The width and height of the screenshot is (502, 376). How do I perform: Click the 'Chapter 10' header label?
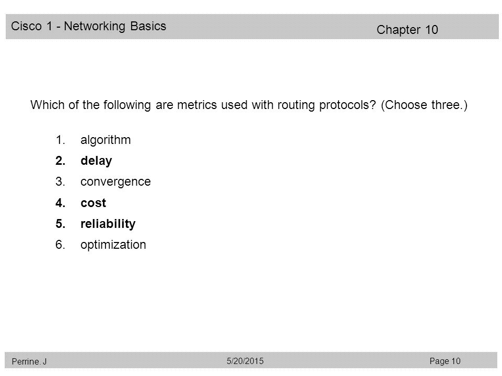[407, 30]
